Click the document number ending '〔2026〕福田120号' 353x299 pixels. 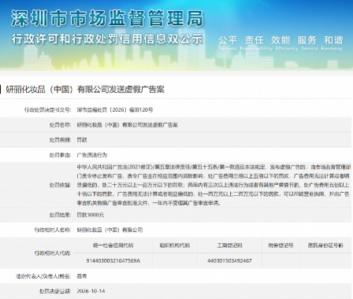point(115,109)
